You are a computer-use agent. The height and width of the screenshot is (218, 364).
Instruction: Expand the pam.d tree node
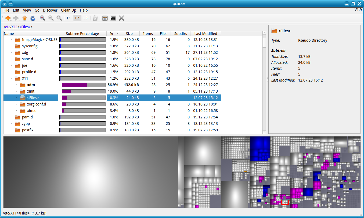pos(11,117)
